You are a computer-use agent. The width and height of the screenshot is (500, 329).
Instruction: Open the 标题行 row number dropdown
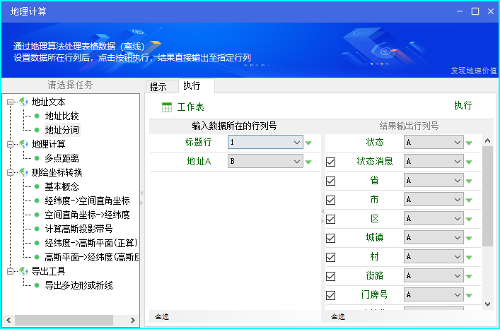tap(265, 142)
